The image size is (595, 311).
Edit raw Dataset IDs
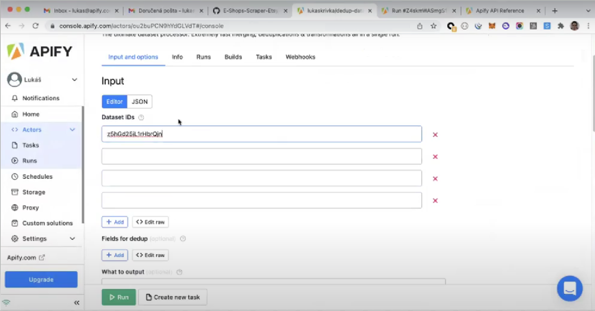point(150,222)
